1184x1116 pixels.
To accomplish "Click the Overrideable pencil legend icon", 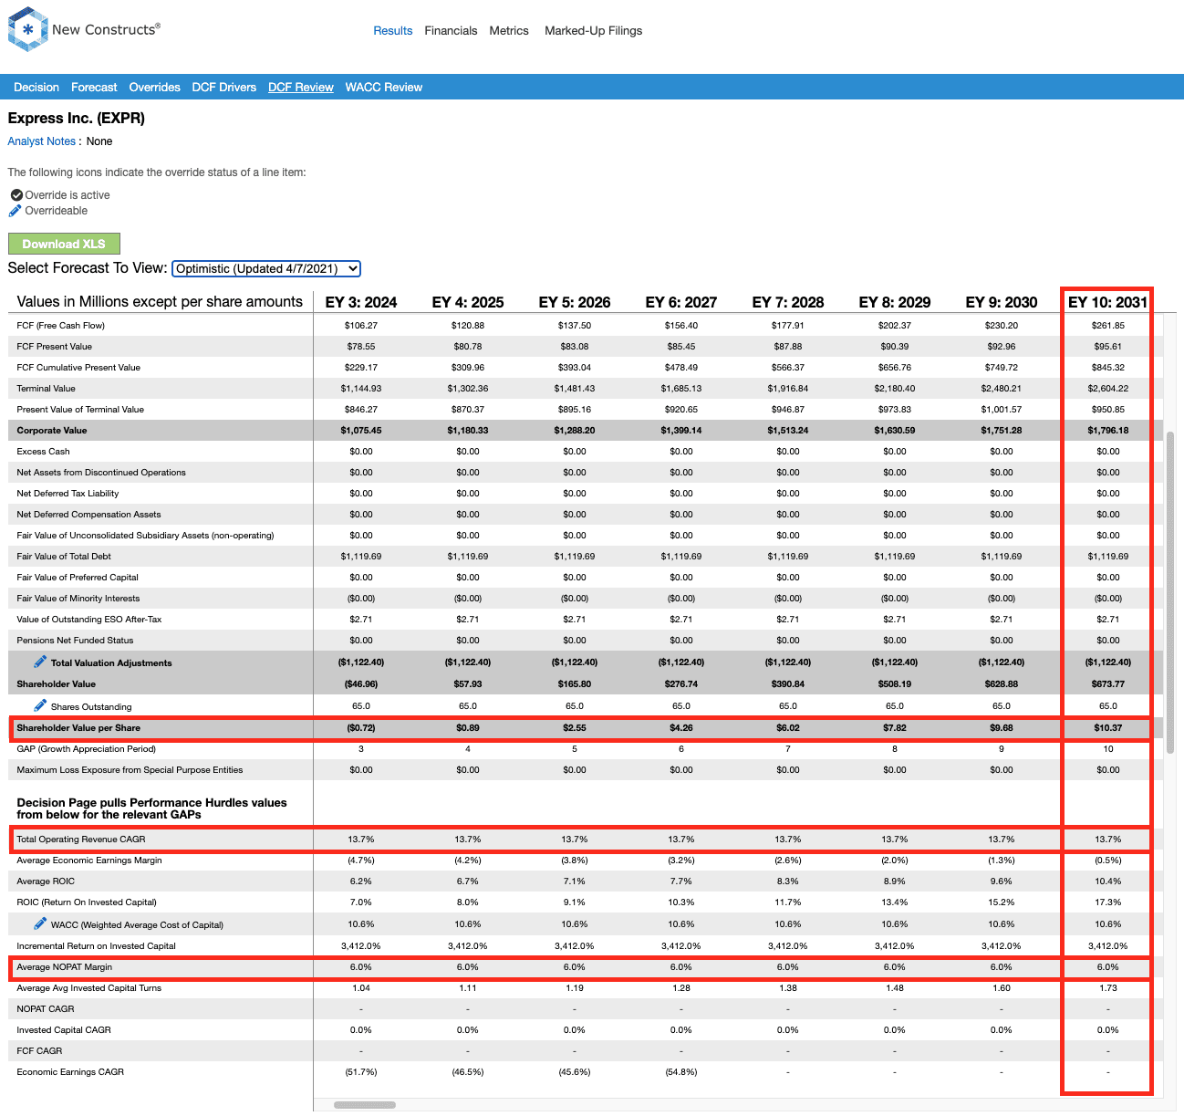I will 16,211.
